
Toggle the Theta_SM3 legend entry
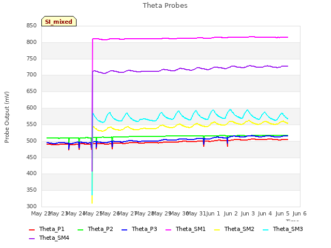coord(283,229)
